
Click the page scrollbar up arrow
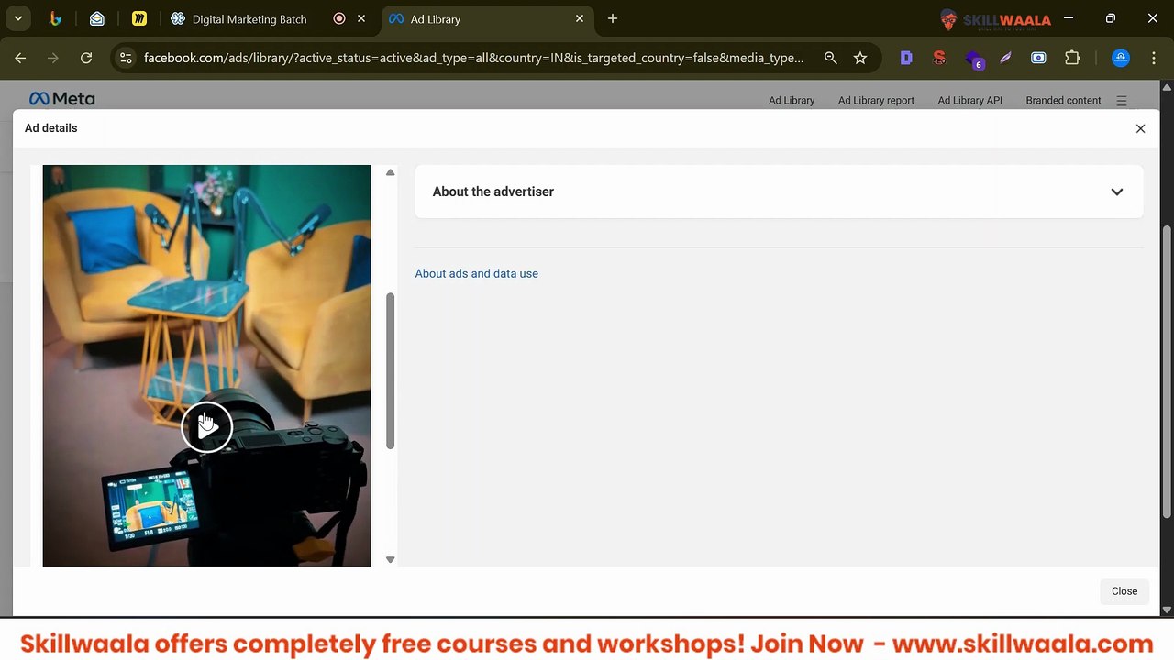(1167, 87)
